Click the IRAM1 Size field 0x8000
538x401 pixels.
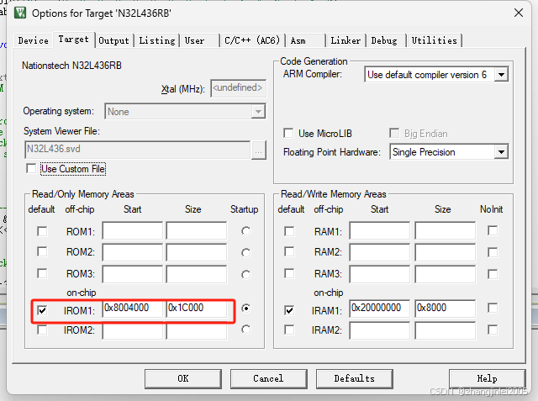[x=446, y=309]
